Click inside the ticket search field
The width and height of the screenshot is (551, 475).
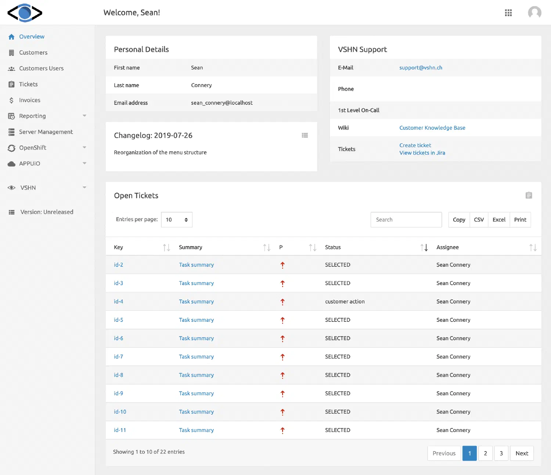[x=406, y=219]
